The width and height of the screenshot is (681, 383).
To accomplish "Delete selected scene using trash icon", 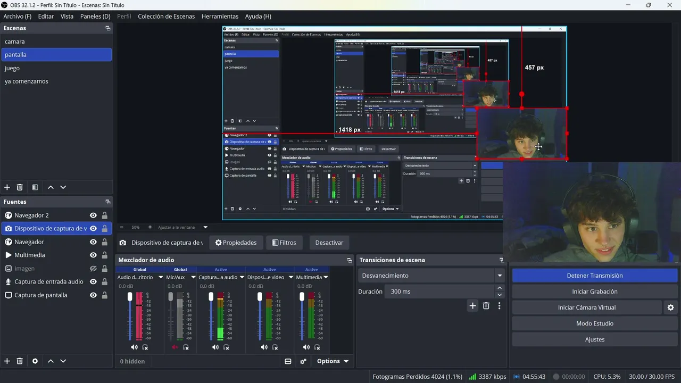I will point(20,187).
